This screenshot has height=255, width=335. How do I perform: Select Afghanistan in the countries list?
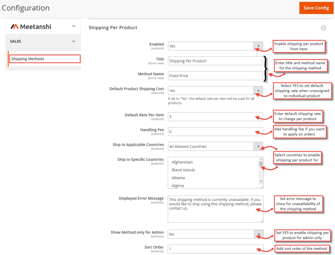(182, 162)
